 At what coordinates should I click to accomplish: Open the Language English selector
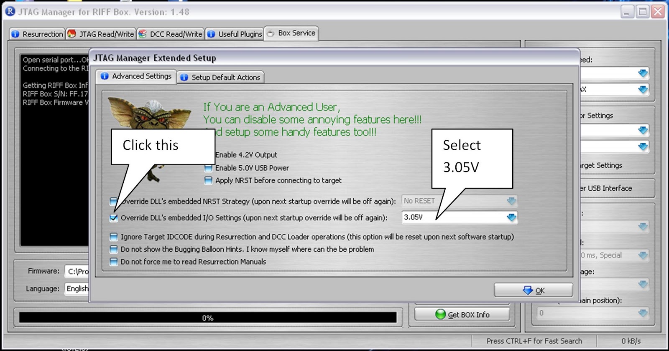click(x=77, y=288)
